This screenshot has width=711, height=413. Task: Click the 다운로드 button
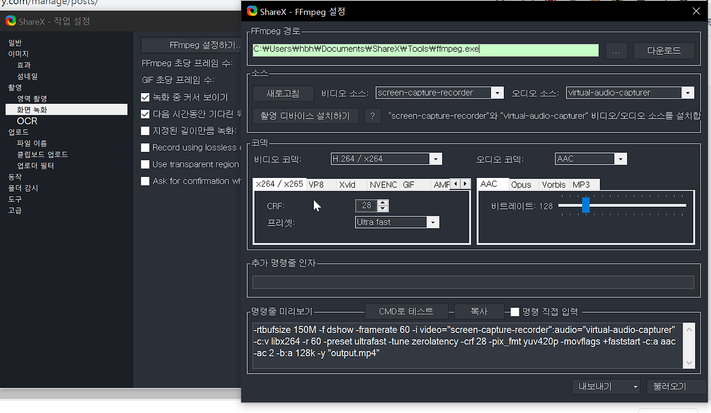click(x=664, y=50)
